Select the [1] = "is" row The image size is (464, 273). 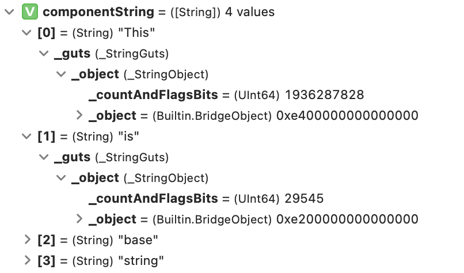tap(88, 136)
